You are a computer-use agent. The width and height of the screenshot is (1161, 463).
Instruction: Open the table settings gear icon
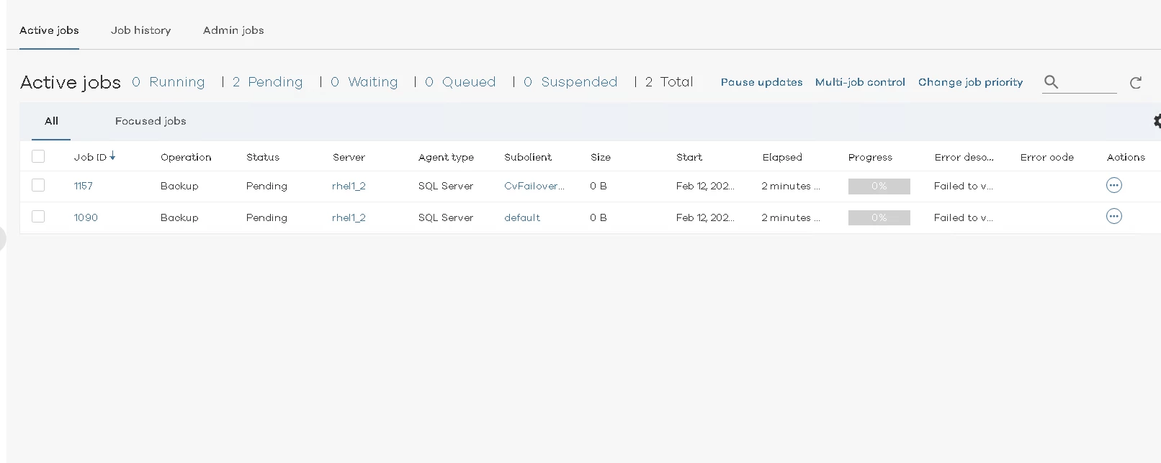(1157, 121)
